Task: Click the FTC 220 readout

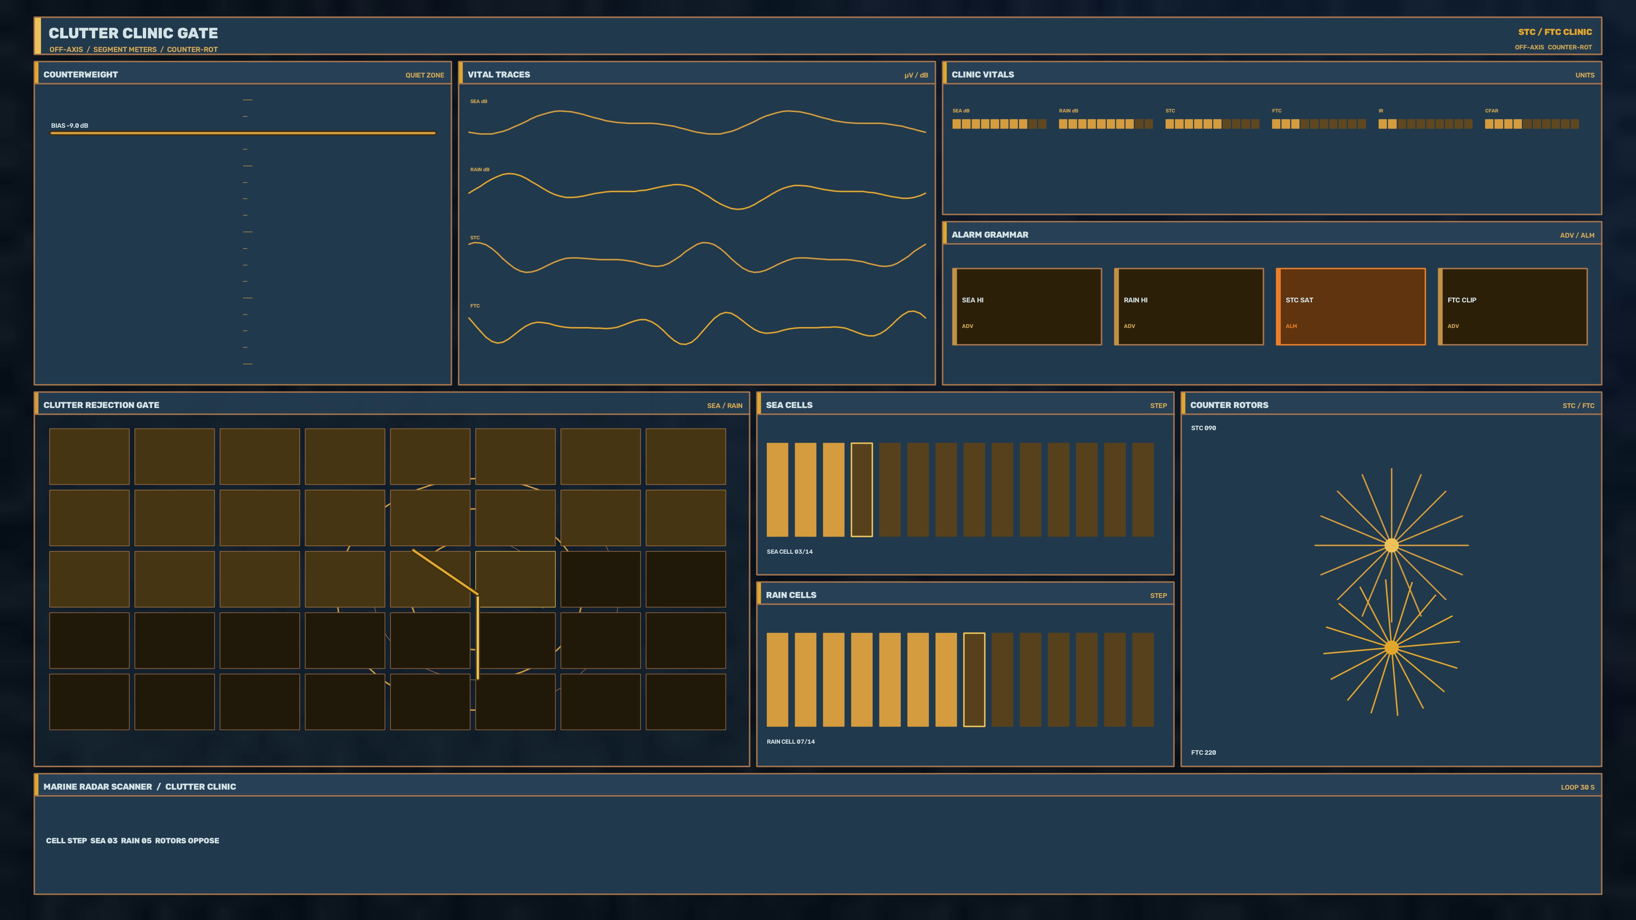Action: click(x=1204, y=752)
